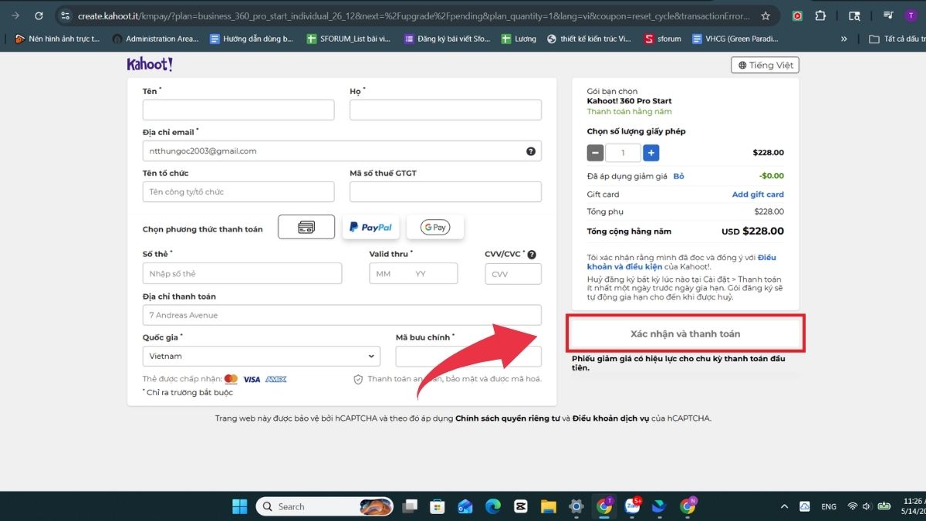926x521 pixels.
Task: Open Microsoft Edge from taskbar
Action: [492, 506]
